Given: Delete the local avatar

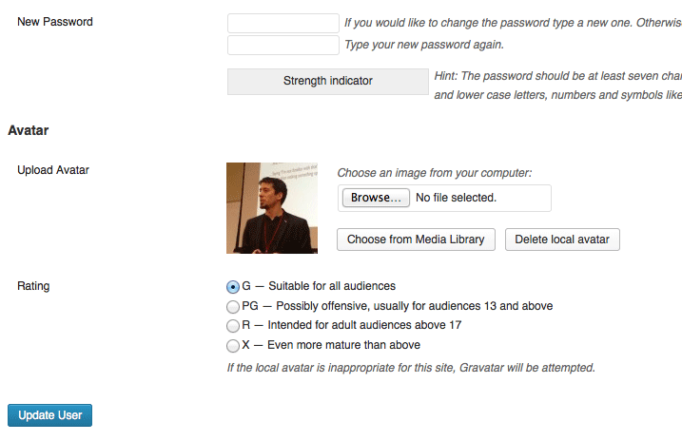Looking at the screenshot, I should pos(562,240).
